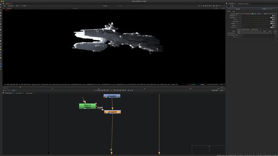278x156 pixels.
Task: Split the whitepoint value into channels
Action: [275, 18]
